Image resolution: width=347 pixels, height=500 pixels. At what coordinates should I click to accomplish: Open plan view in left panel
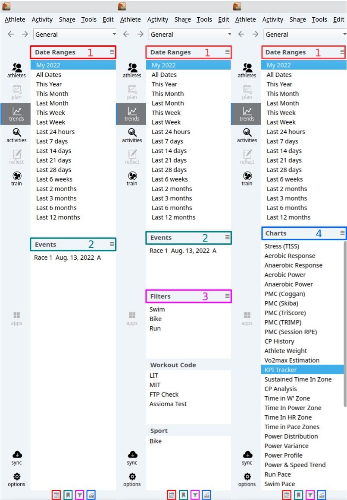16,92
